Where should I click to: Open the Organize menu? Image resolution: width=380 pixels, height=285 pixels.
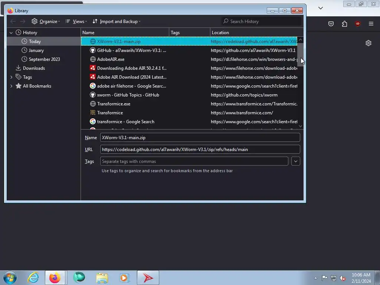pyautogui.click(x=46, y=21)
